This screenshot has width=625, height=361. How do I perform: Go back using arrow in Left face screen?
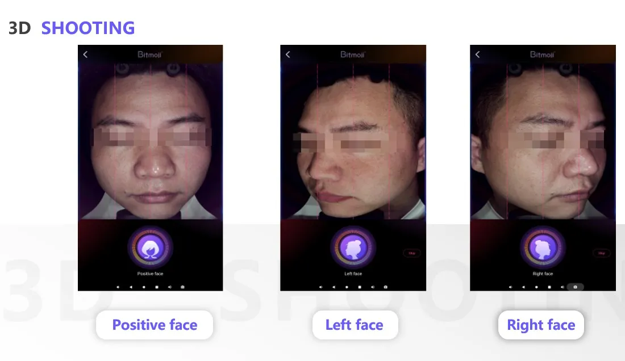pyautogui.click(x=288, y=54)
